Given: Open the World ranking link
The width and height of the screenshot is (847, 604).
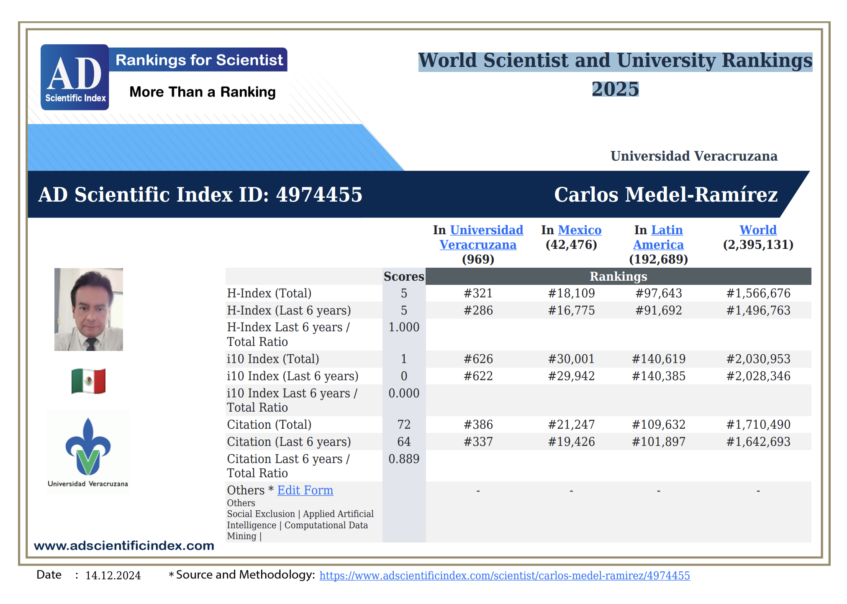Looking at the screenshot, I should pyautogui.click(x=758, y=230).
